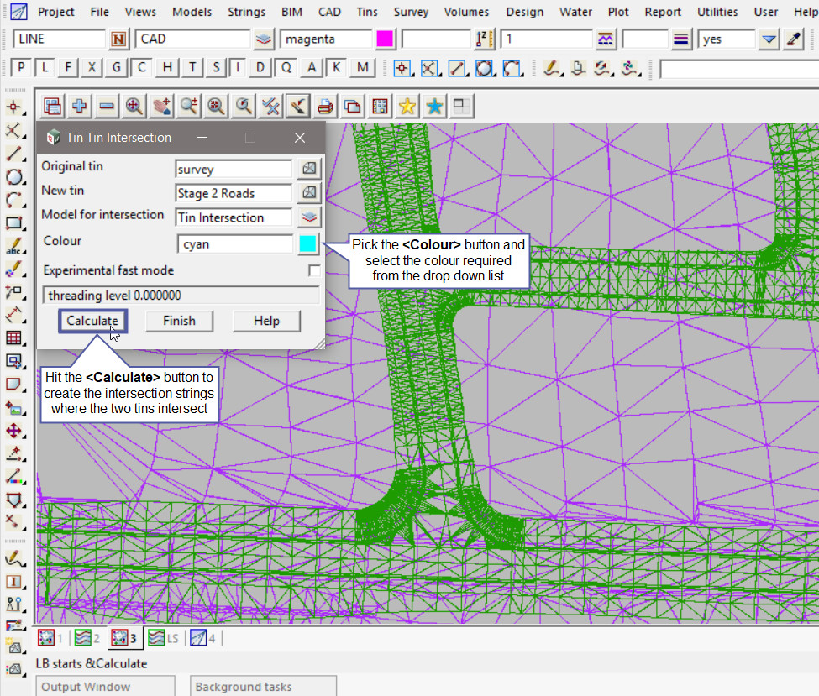
Task: Enable Experimental fast mode checkbox
Action: pyautogui.click(x=314, y=270)
